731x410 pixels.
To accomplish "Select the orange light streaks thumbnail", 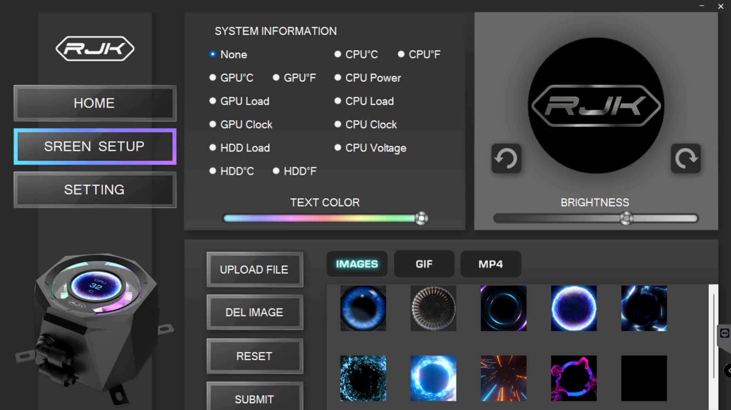I will [504, 378].
